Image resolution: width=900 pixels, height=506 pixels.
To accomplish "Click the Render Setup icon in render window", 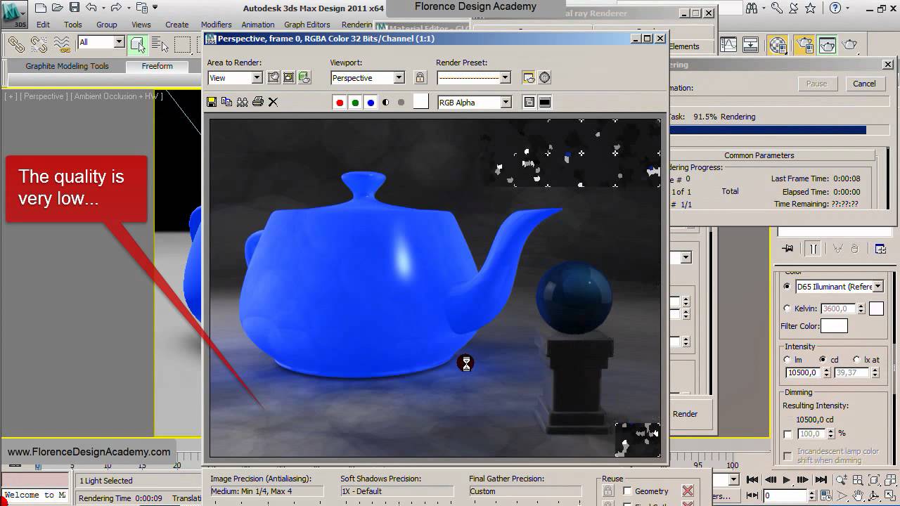I will (x=529, y=77).
